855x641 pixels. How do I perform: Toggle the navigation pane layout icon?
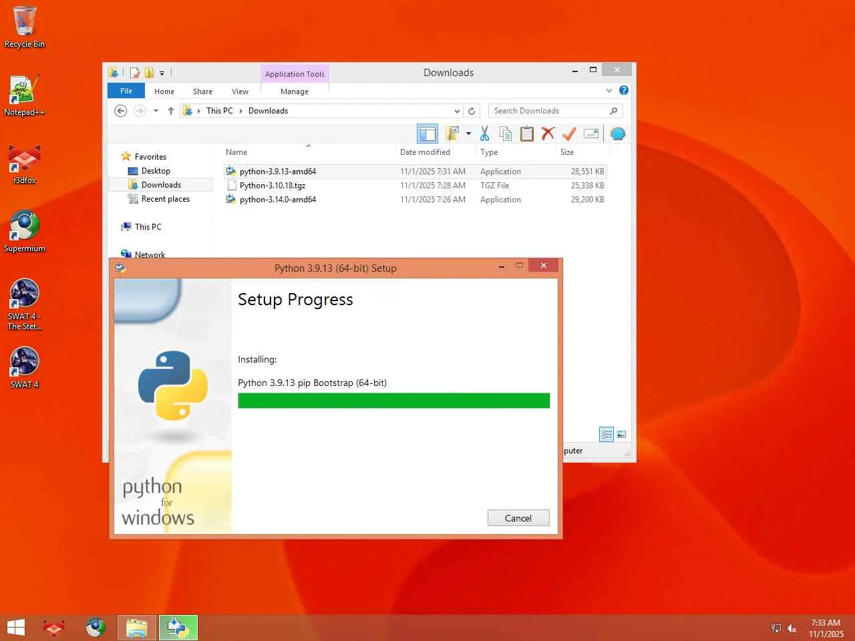(x=427, y=134)
